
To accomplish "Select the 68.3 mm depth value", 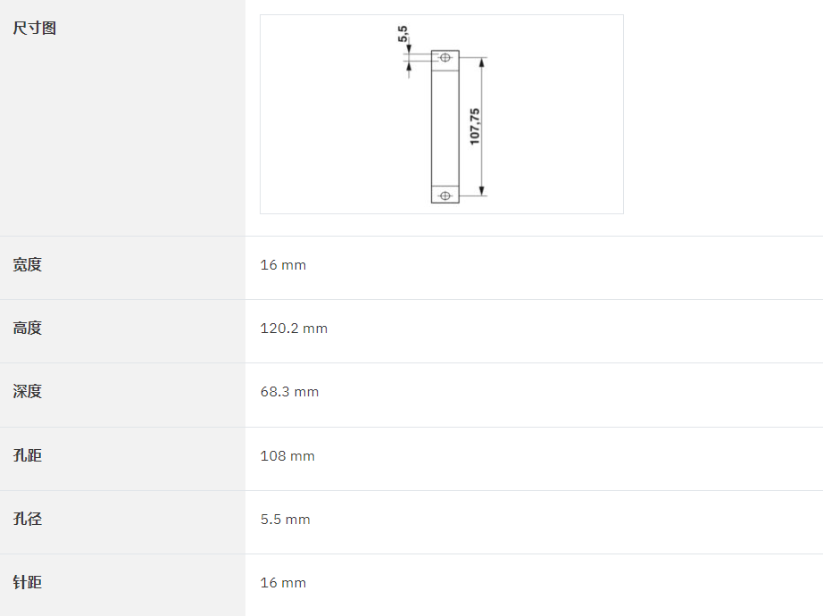I will (289, 392).
